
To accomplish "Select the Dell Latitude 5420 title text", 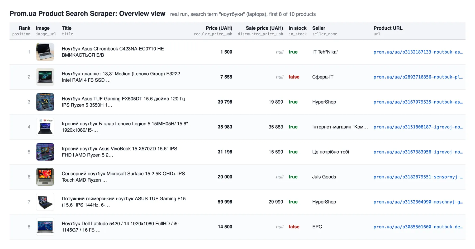I will click(x=120, y=227).
